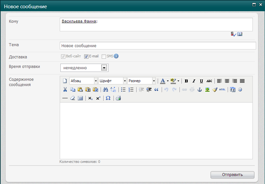The image size is (265, 184).
Task: Maximize the Новое сообщение dialog
Action: click(x=254, y=5)
